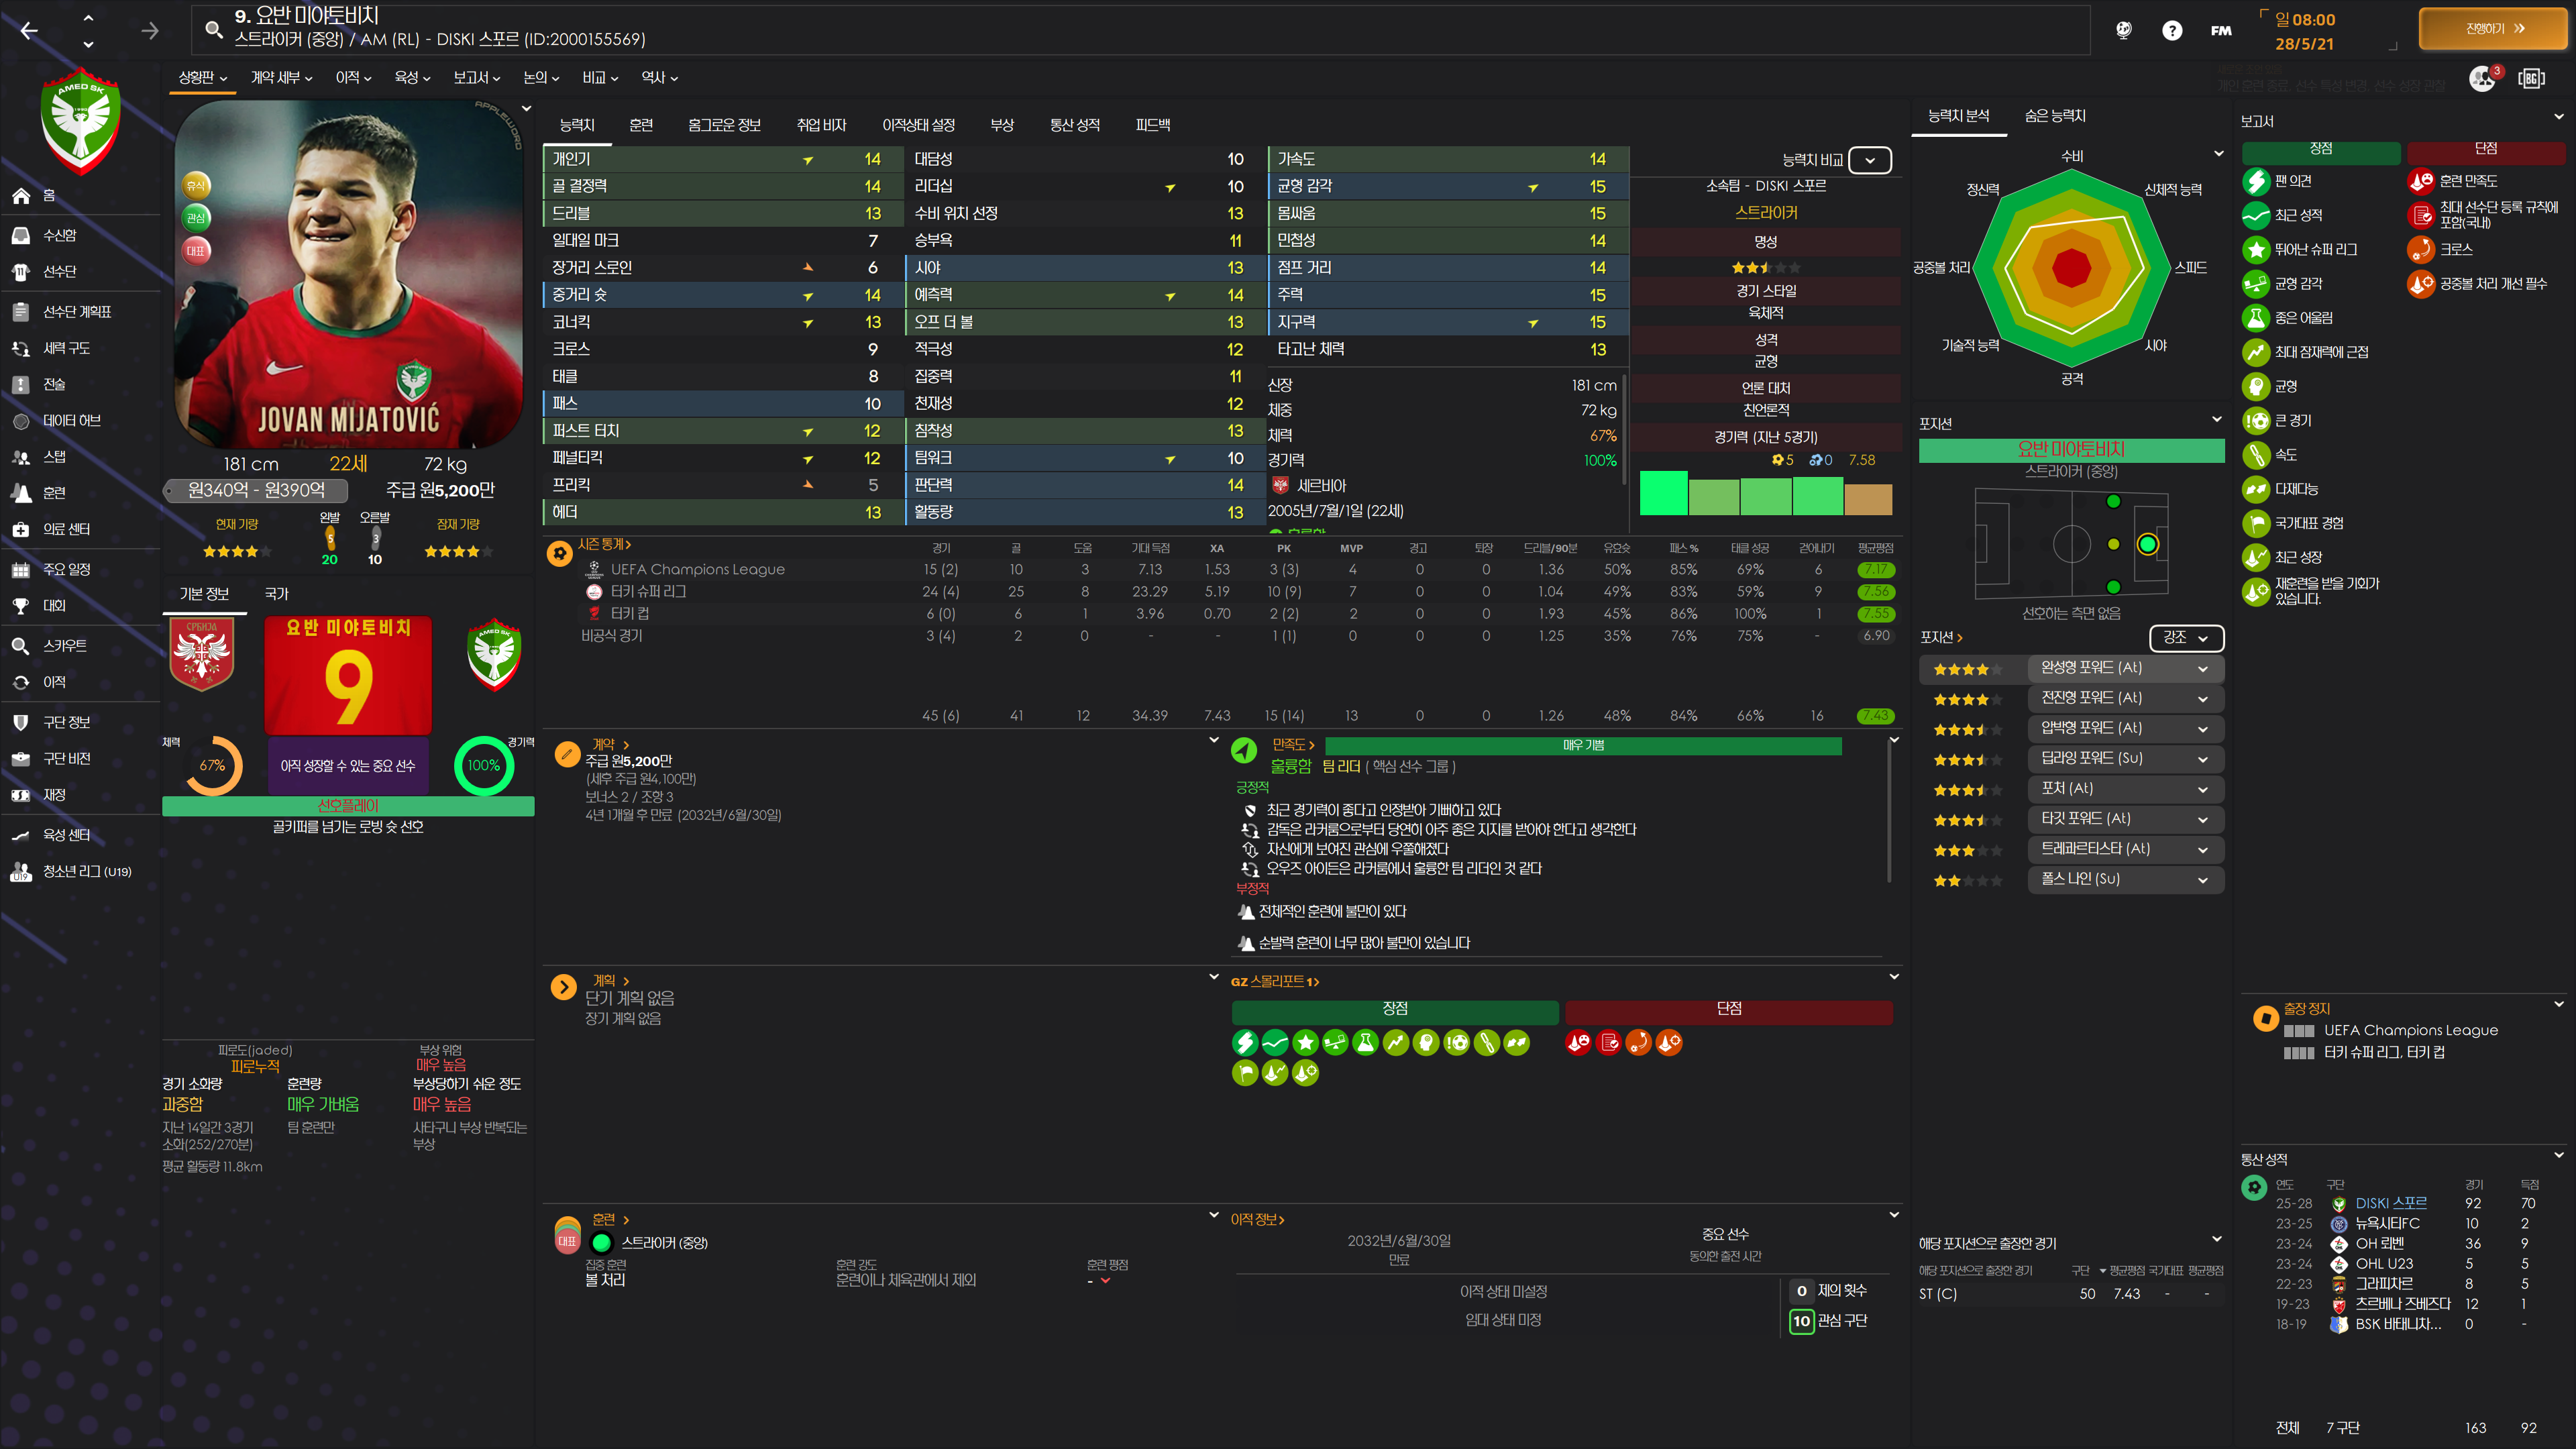Toggle the 관심 badge on player photo

[196, 218]
